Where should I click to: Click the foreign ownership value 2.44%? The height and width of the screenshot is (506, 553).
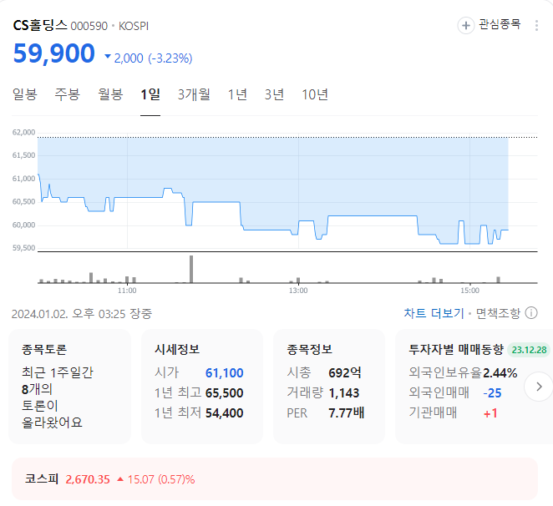tap(500, 373)
